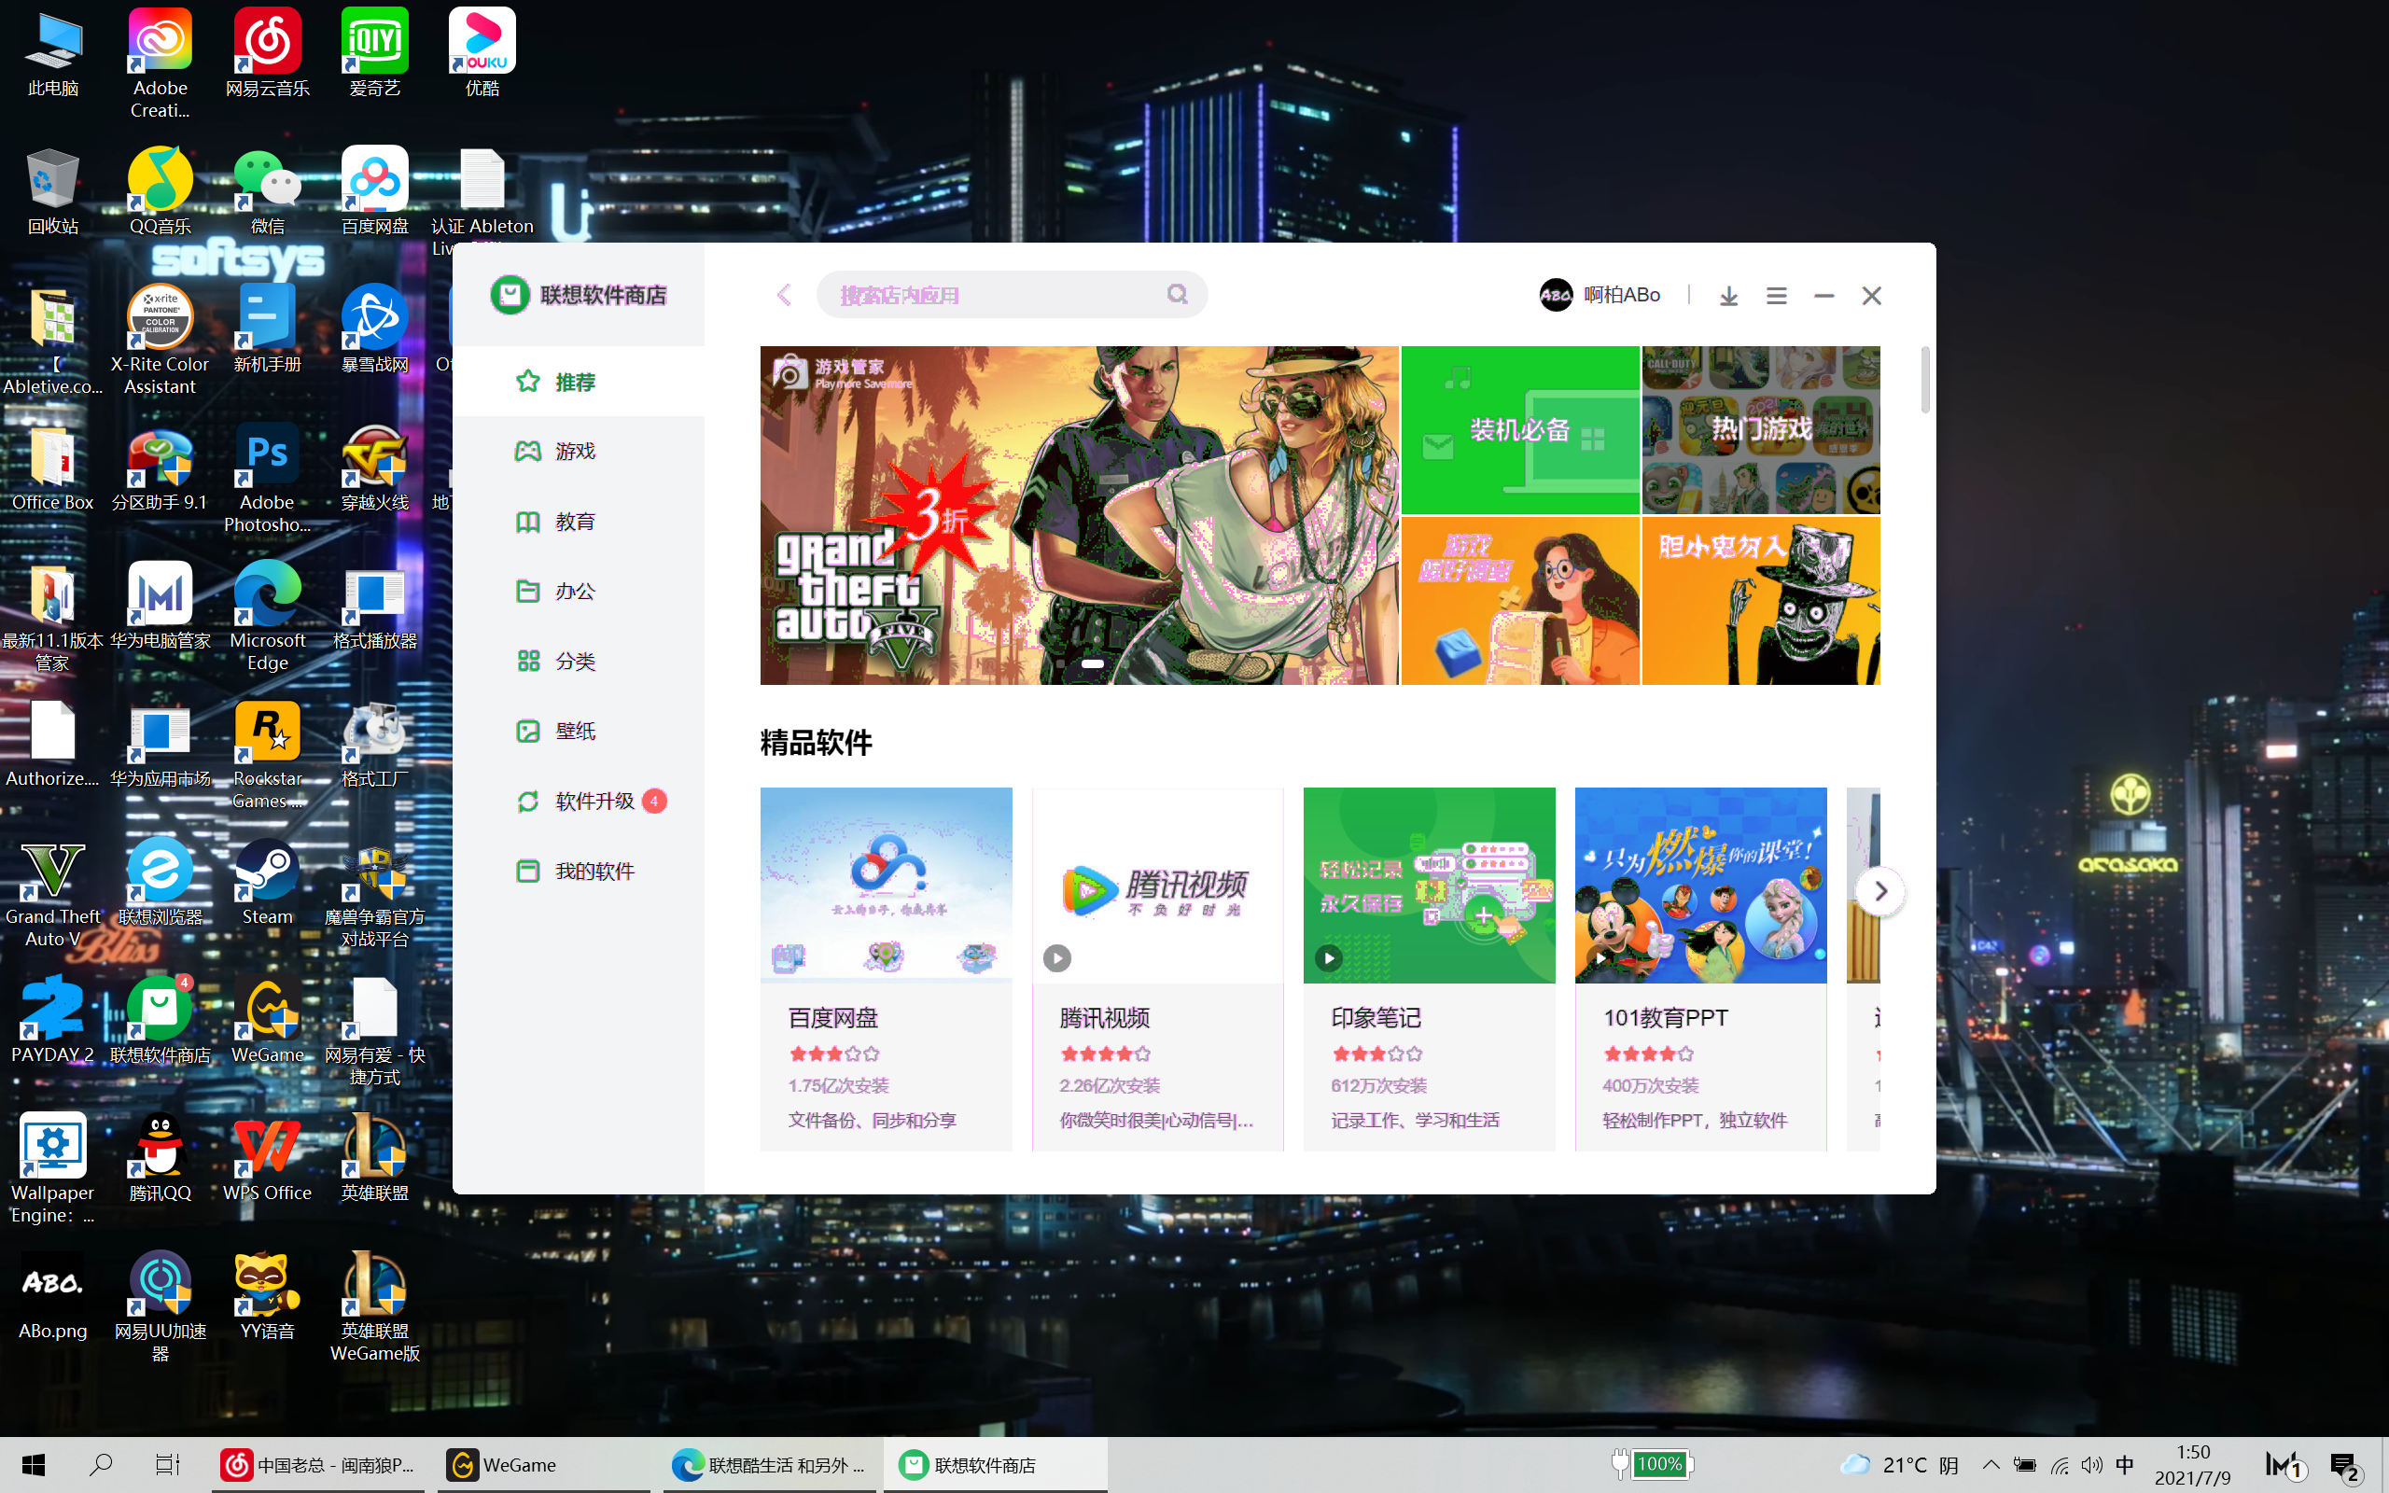Click the back arrow in store header
This screenshot has height=1493, width=2389.
point(785,295)
